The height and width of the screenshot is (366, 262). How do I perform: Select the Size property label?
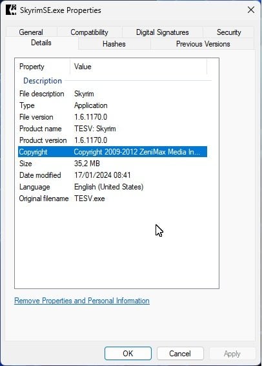pos(26,164)
